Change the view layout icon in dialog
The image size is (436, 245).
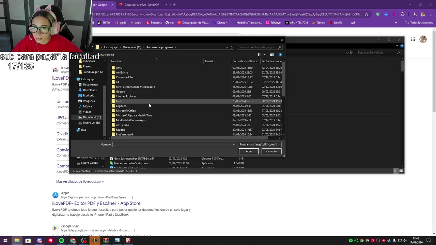click(259, 54)
